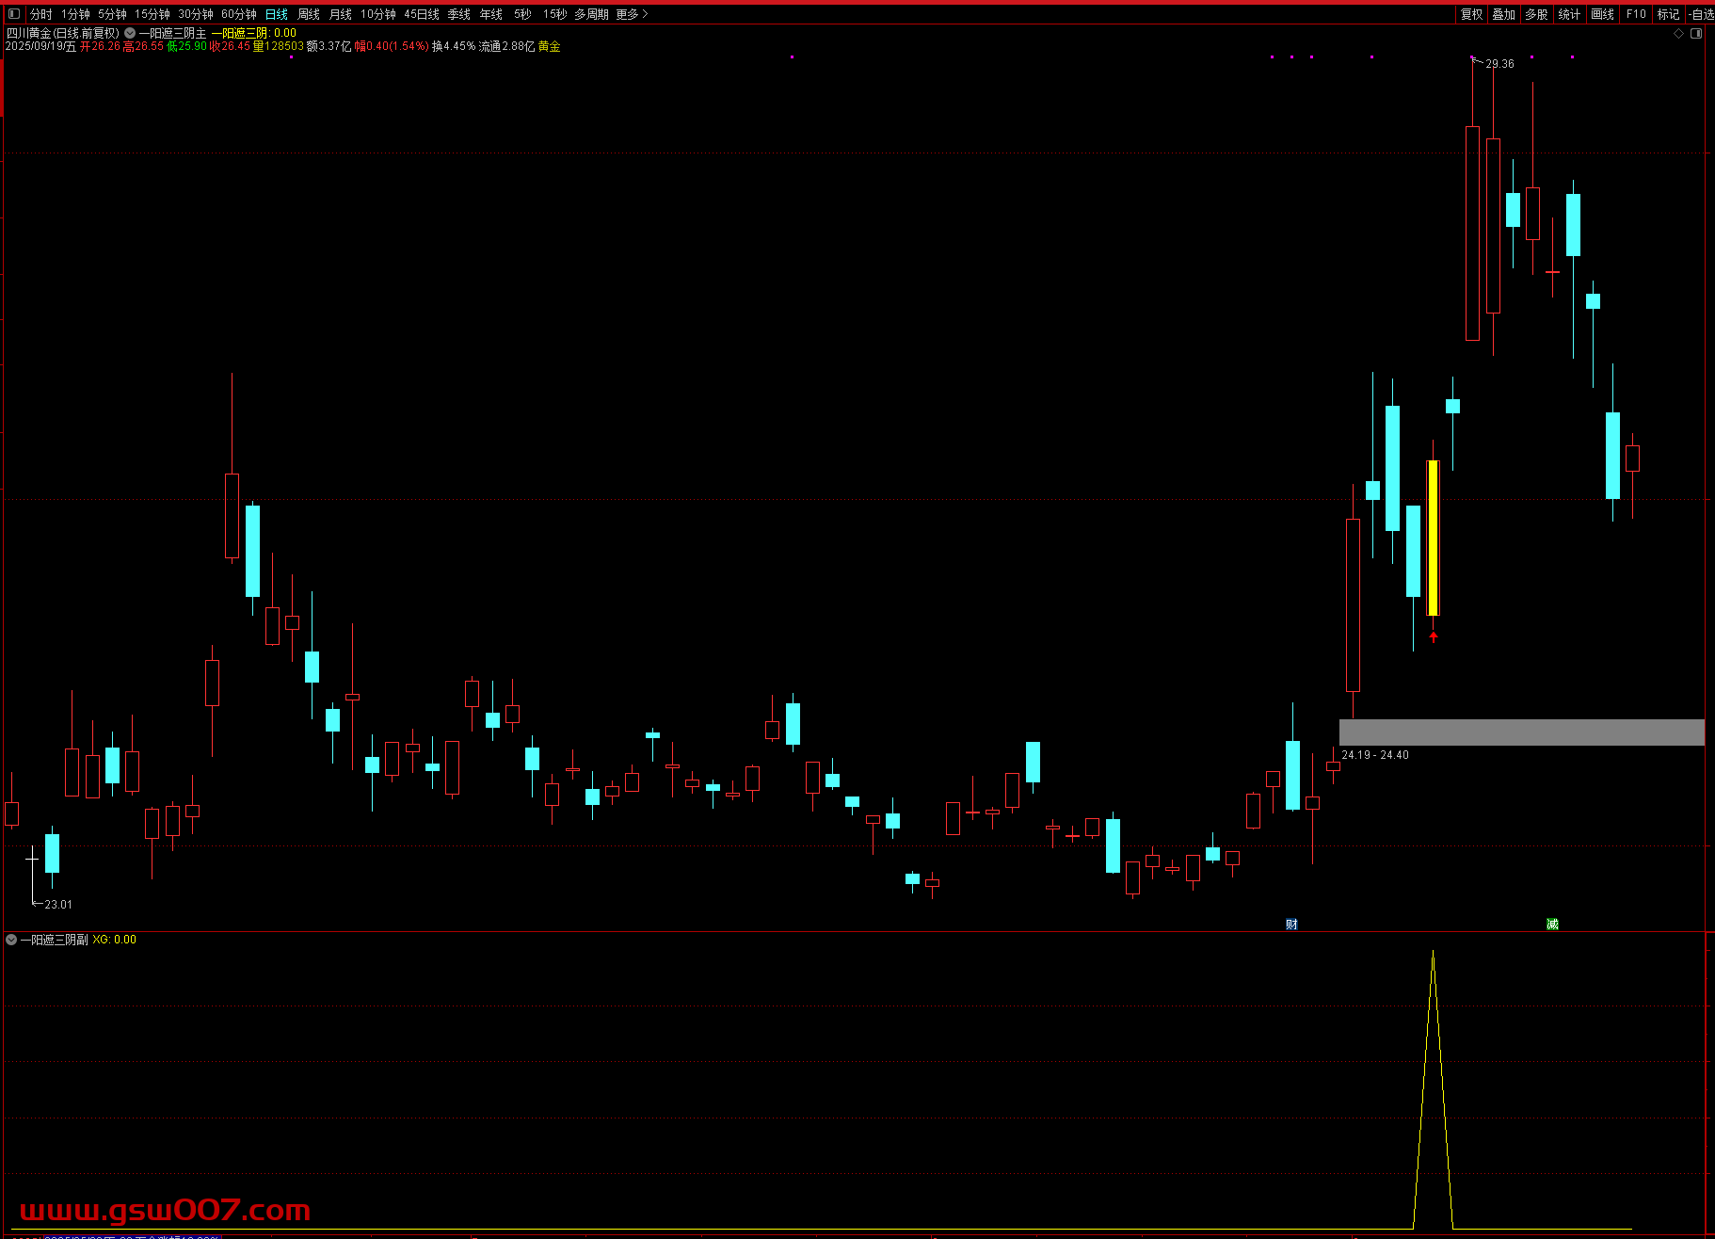Click the 换4.45% turnover value
This screenshot has height=1239, width=1715.
[x=454, y=46]
